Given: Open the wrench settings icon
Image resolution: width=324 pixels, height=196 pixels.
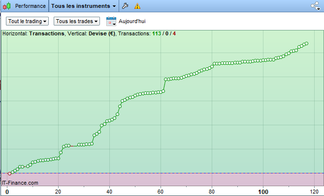Looking at the screenshot, I should [x=125, y=6].
